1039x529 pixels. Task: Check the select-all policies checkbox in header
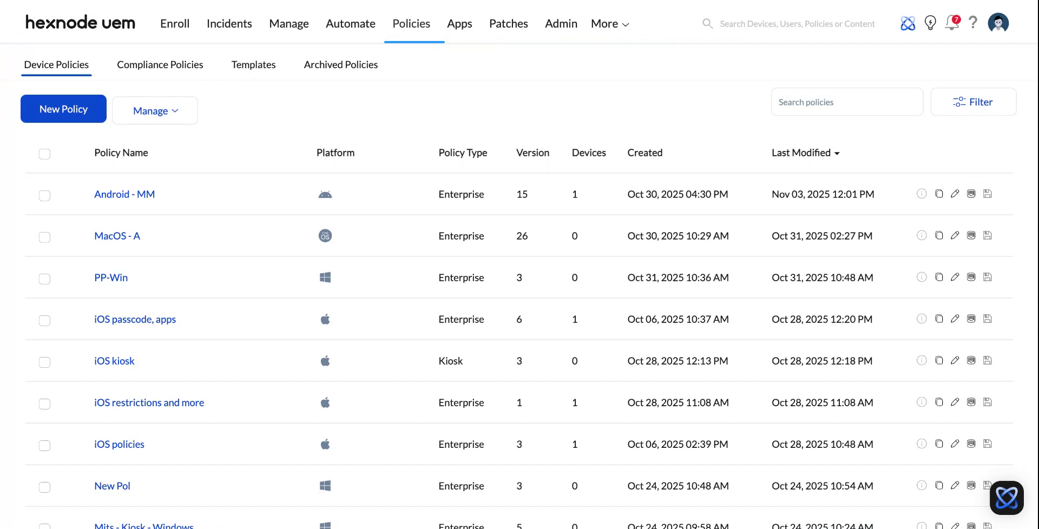coord(44,154)
